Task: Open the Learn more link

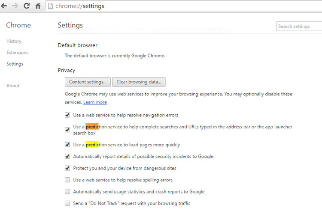Action: (x=95, y=102)
